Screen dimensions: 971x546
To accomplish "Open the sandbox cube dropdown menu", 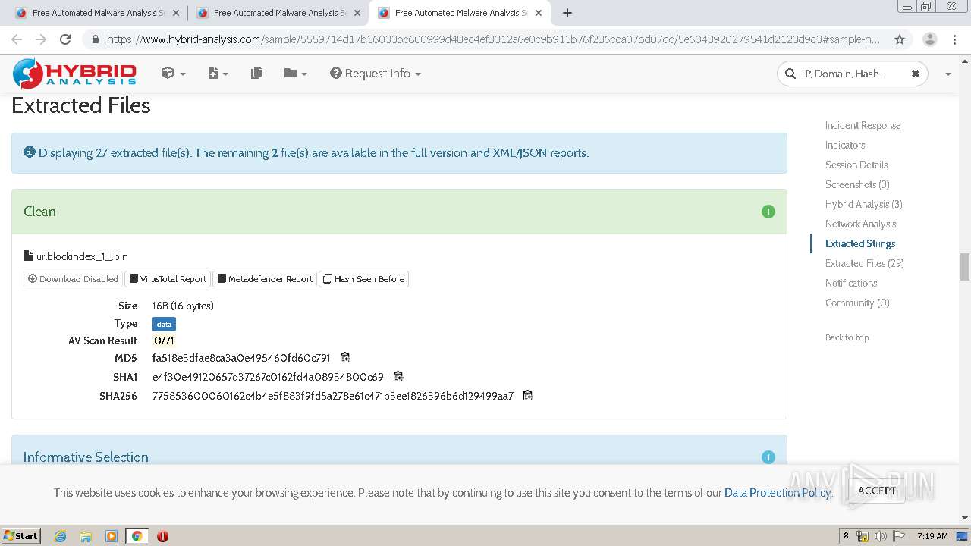I will pyautogui.click(x=174, y=74).
